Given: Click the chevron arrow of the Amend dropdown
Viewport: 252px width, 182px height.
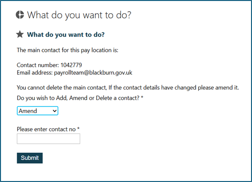Looking at the screenshot, I should tap(55, 111).
